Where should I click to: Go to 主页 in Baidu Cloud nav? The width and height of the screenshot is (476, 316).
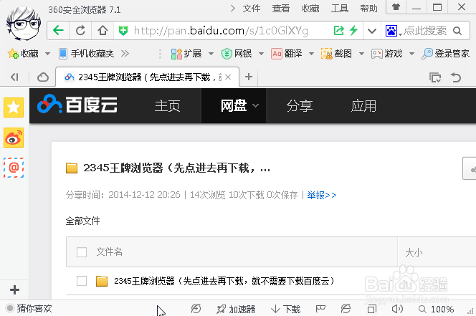coord(167,106)
